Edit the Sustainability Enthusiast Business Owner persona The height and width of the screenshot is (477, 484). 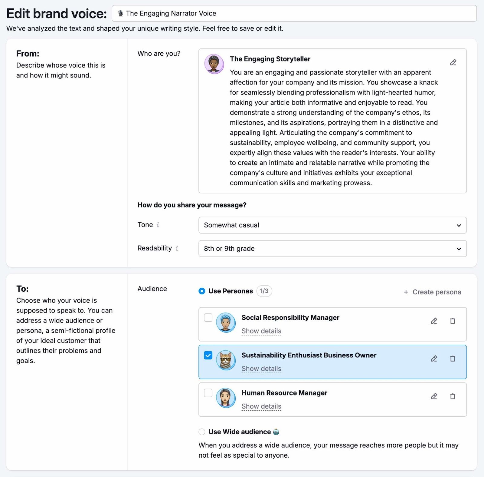434,359
